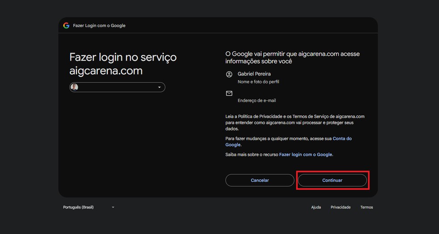
Task: Open the Termos footer link
Action: (367, 207)
